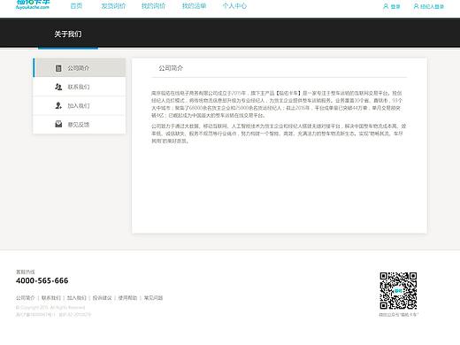This screenshot has width=460, height=345.
Task: Open 加入我们 in the left sidebar
Action: click(80, 105)
